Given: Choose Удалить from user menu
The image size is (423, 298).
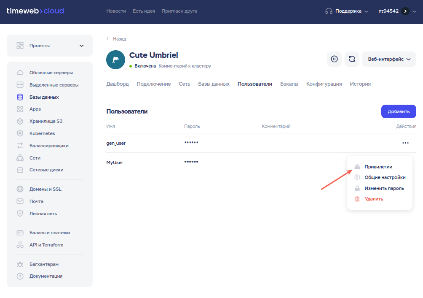Looking at the screenshot, I should point(374,199).
